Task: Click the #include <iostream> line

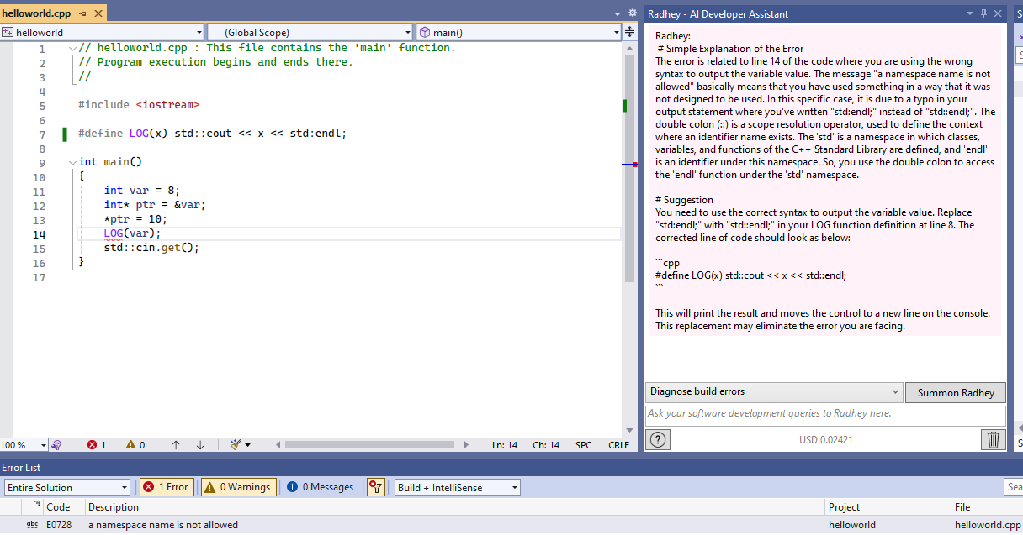Action: [x=139, y=105]
